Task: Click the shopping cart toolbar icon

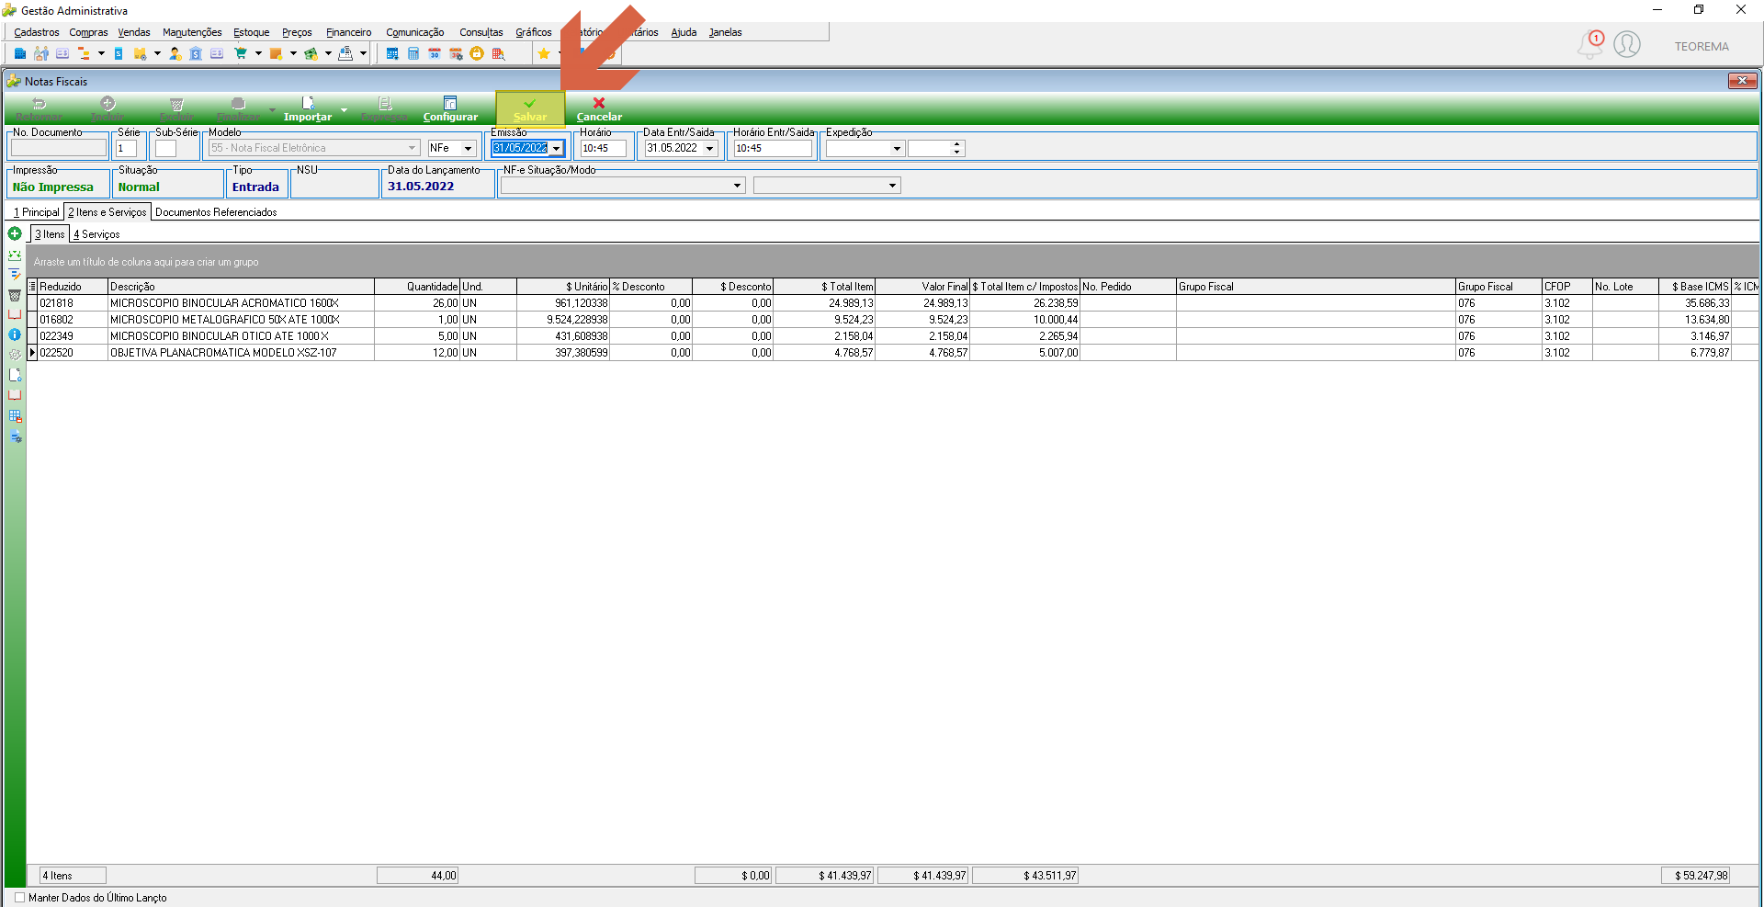Action: [x=241, y=53]
